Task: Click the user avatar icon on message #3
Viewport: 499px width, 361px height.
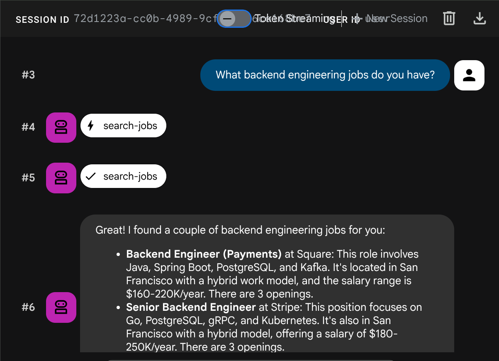Action: (x=469, y=75)
